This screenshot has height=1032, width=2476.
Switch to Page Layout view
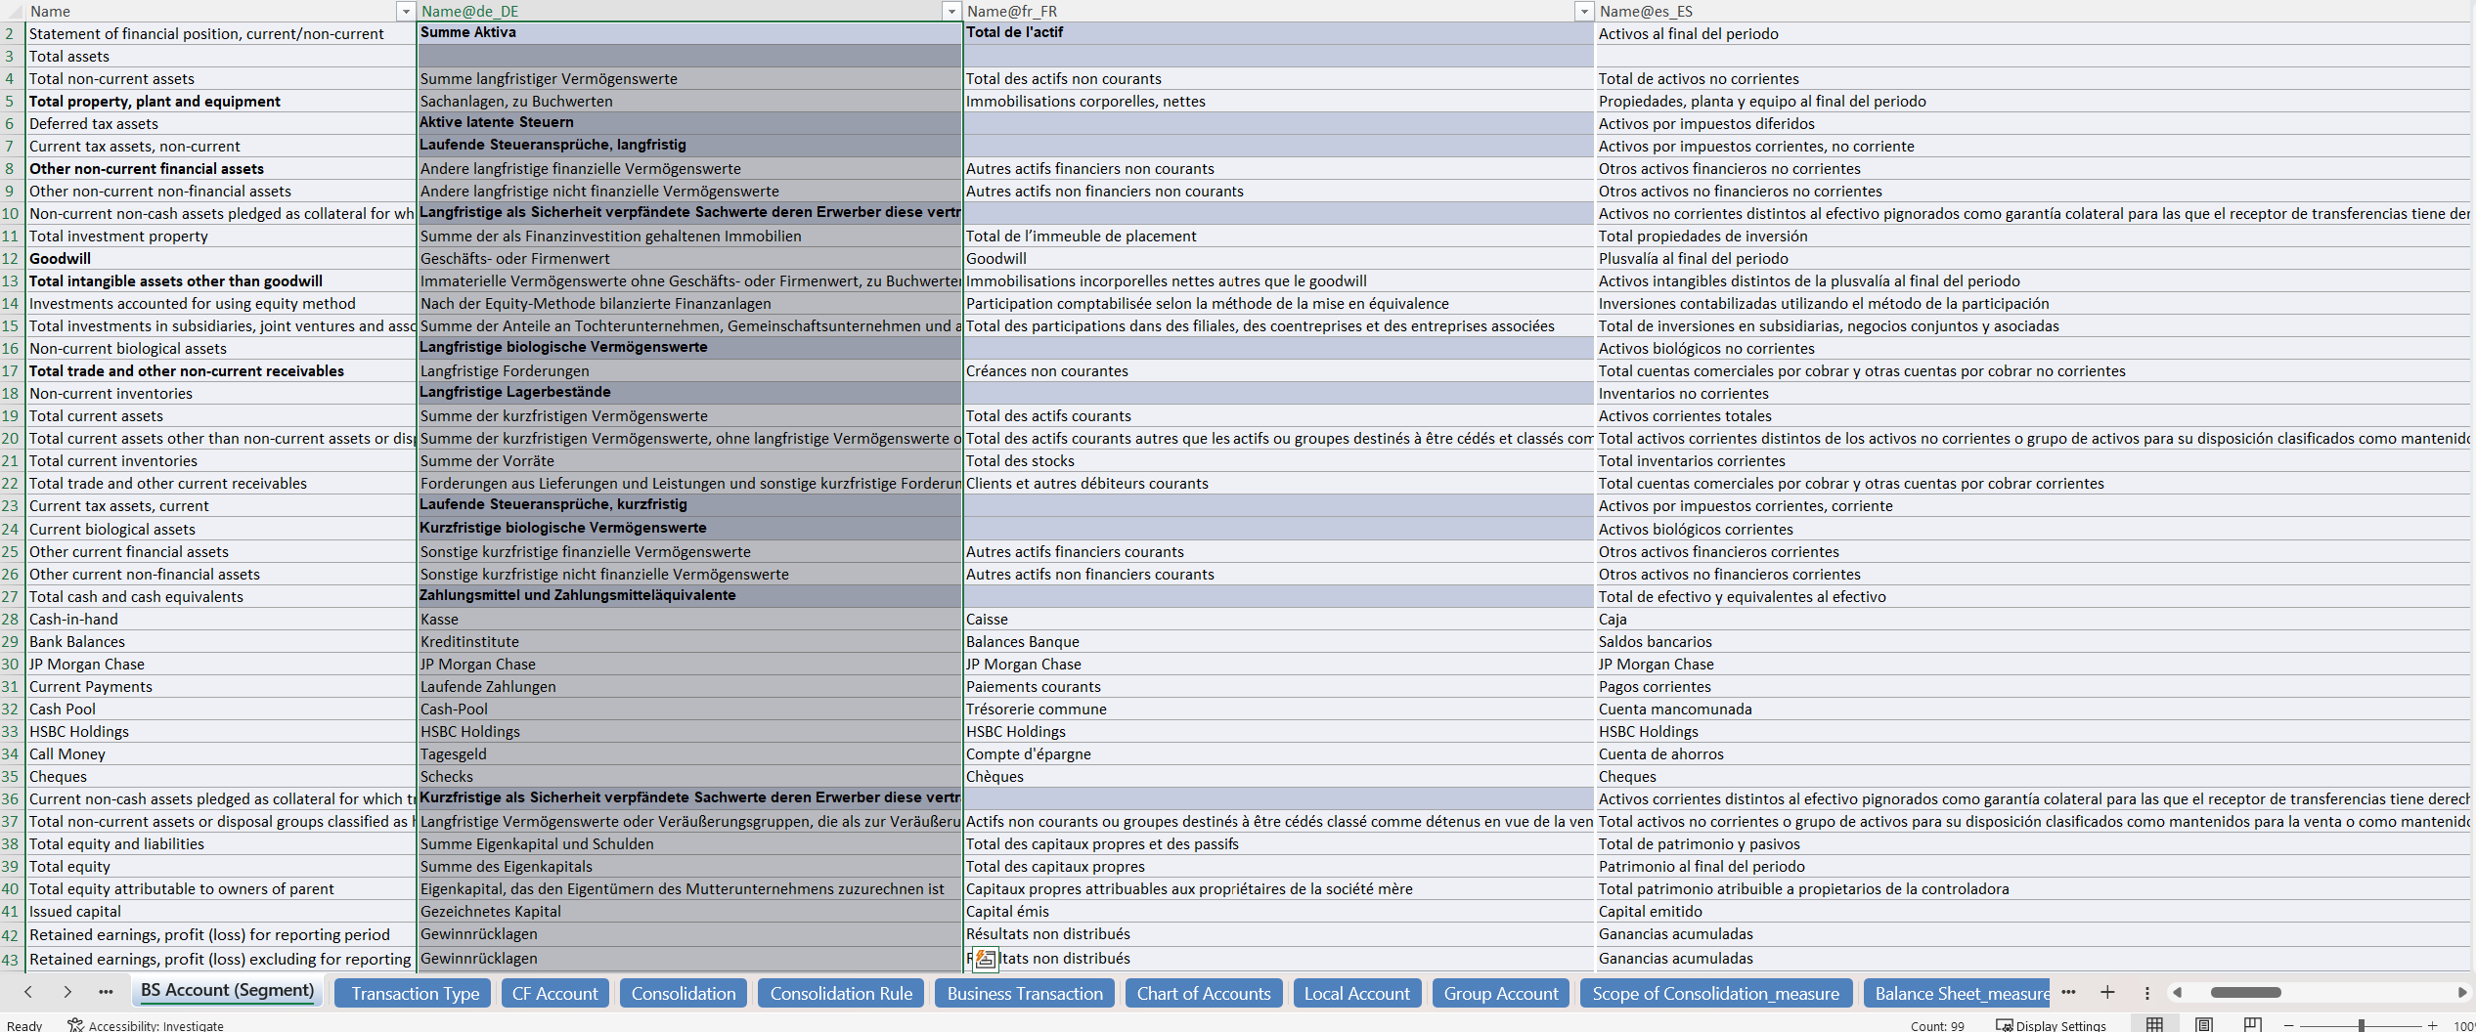coord(2204,1024)
